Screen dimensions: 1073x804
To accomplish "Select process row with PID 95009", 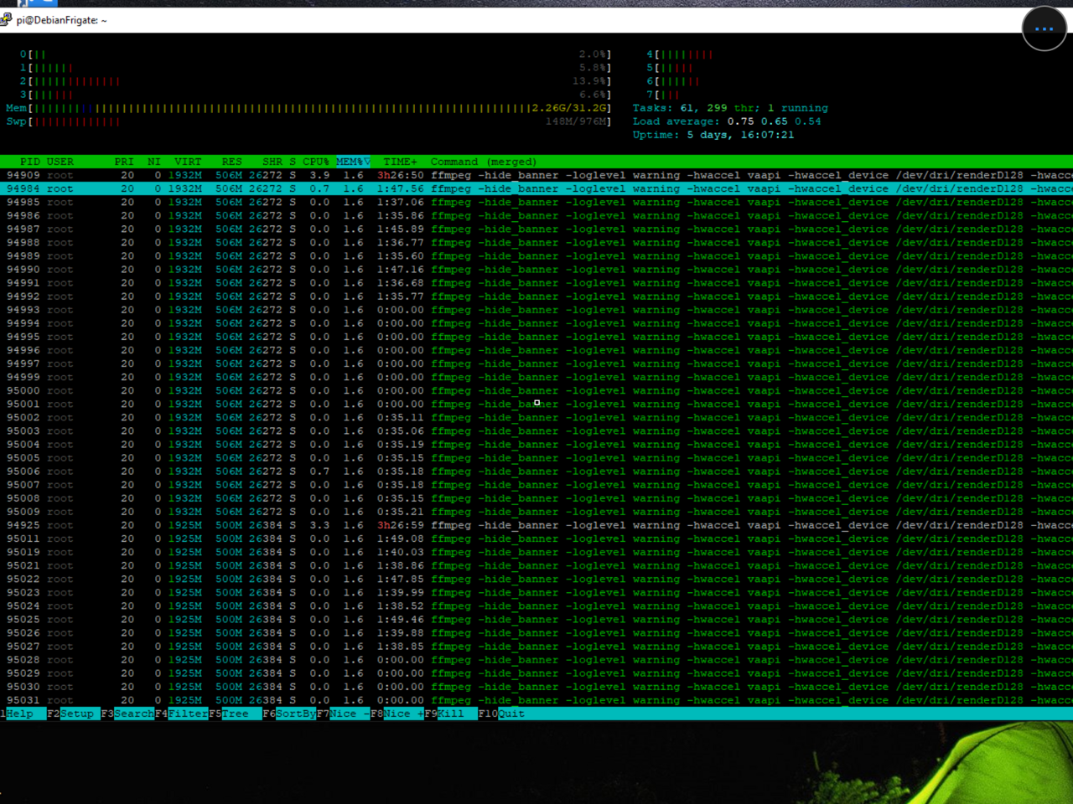I will [x=536, y=512].
